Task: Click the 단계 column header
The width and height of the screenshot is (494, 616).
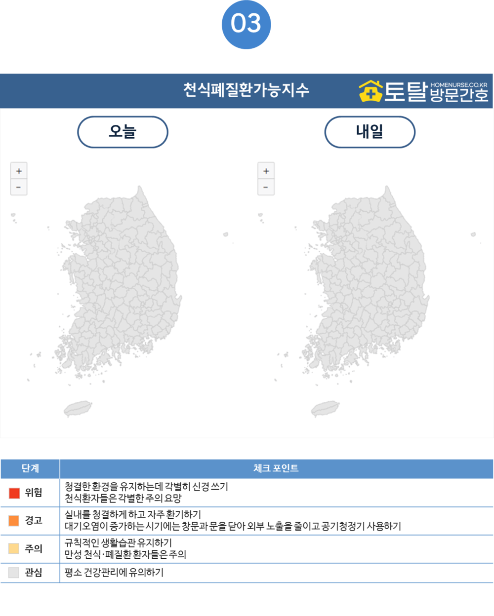Action: coord(30,468)
